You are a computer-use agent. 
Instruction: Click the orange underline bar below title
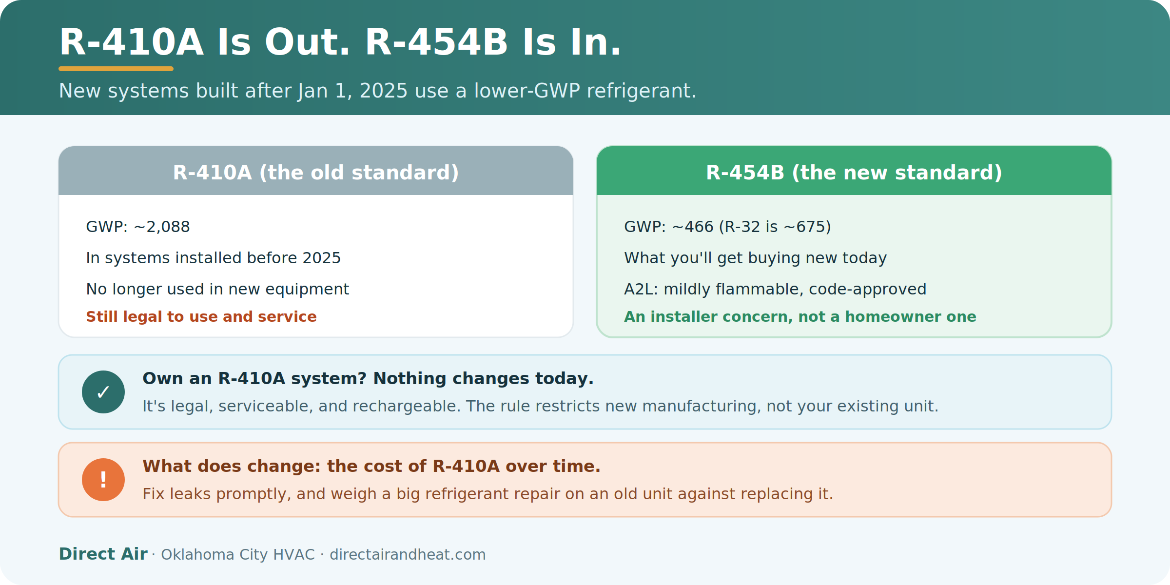click(116, 69)
